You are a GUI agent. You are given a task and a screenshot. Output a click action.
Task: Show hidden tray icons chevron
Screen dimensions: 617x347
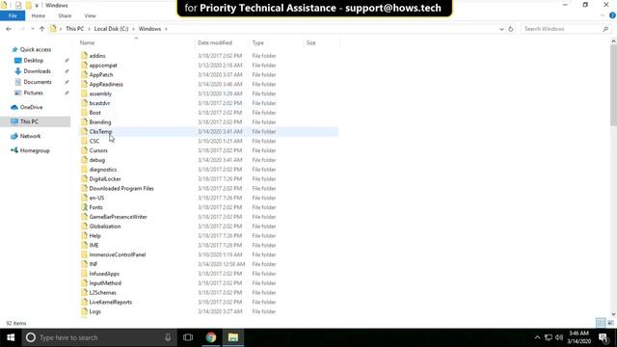537,337
